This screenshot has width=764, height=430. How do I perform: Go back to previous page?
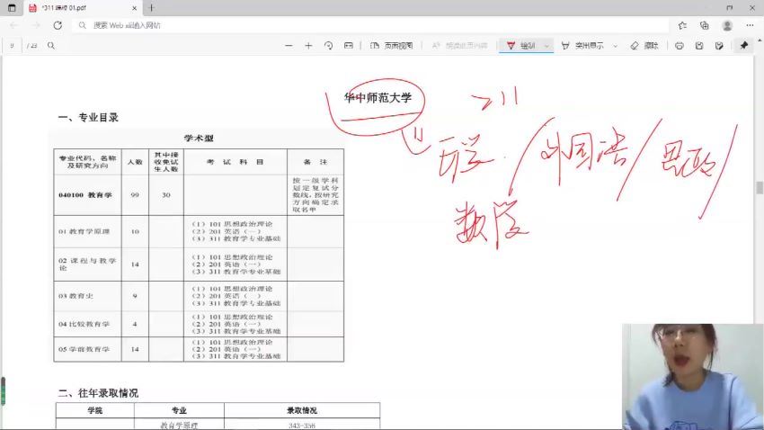(13, 25)
